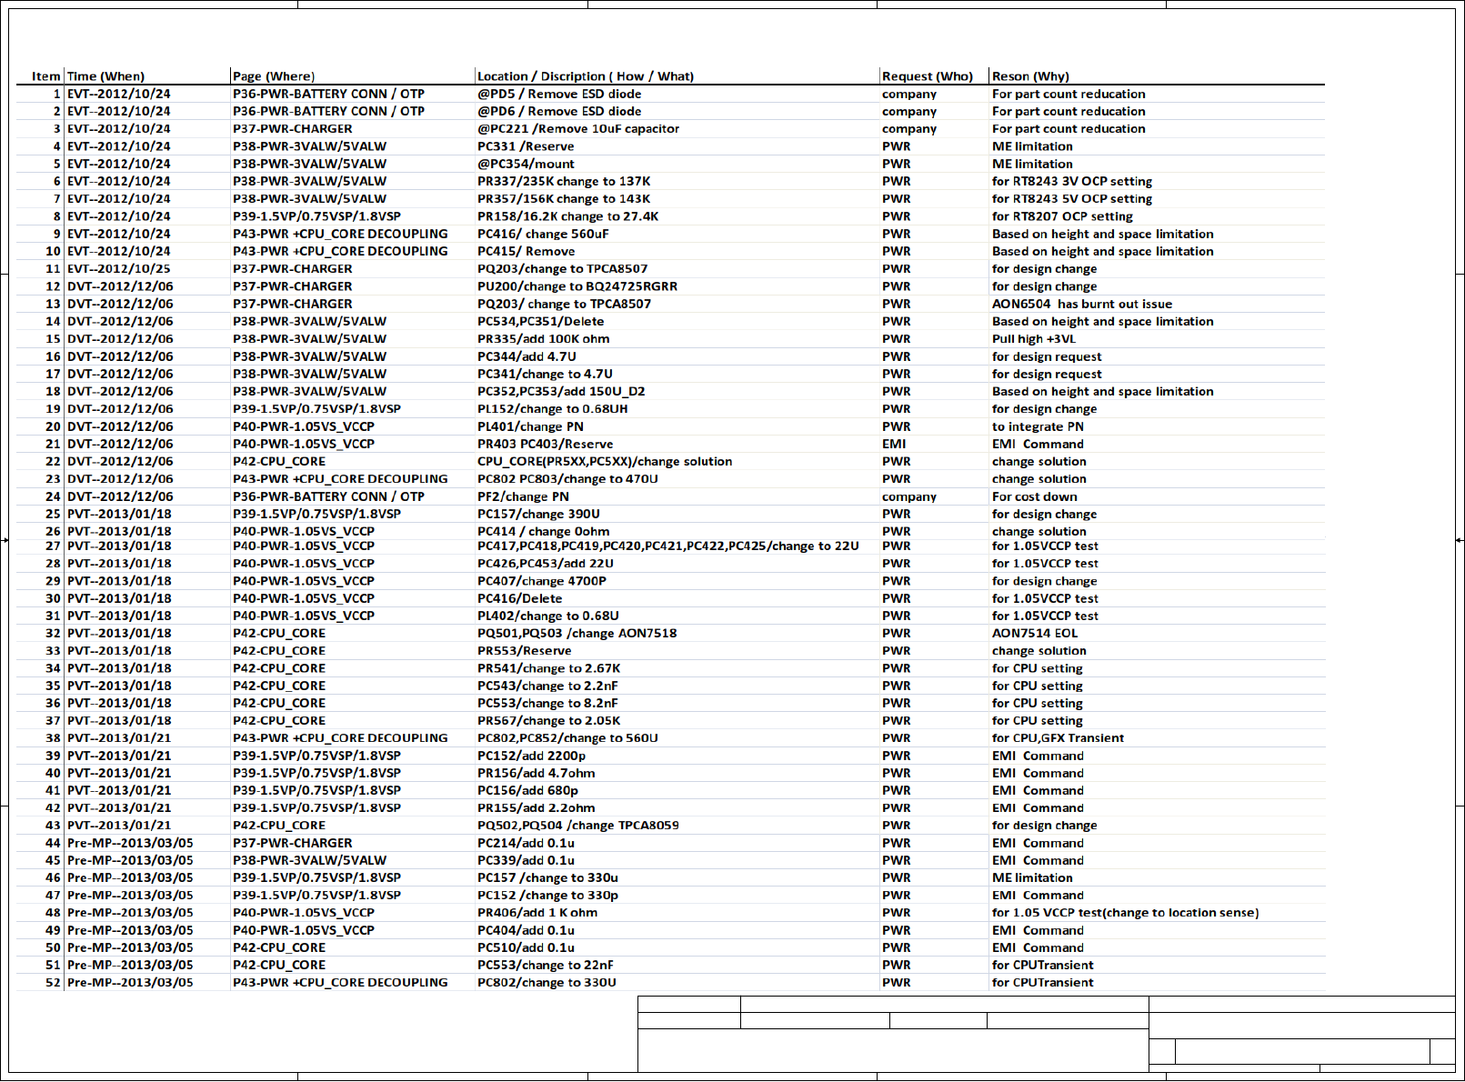The image size is (1465, 1082).
Task: Click 'PL152/change to 0.68UH' entry
Action: pyautogui.click(x=552, y=408)
